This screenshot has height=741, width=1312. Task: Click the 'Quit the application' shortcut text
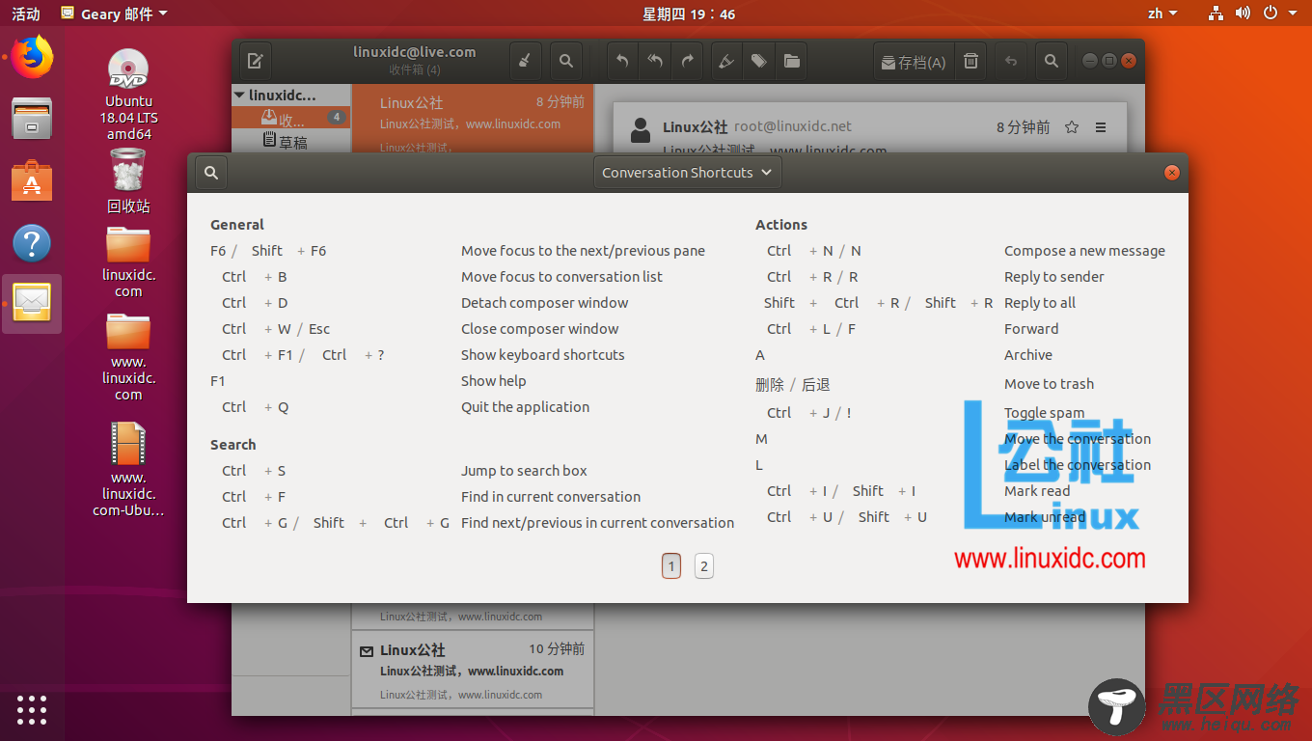click(x=525, y=407)
